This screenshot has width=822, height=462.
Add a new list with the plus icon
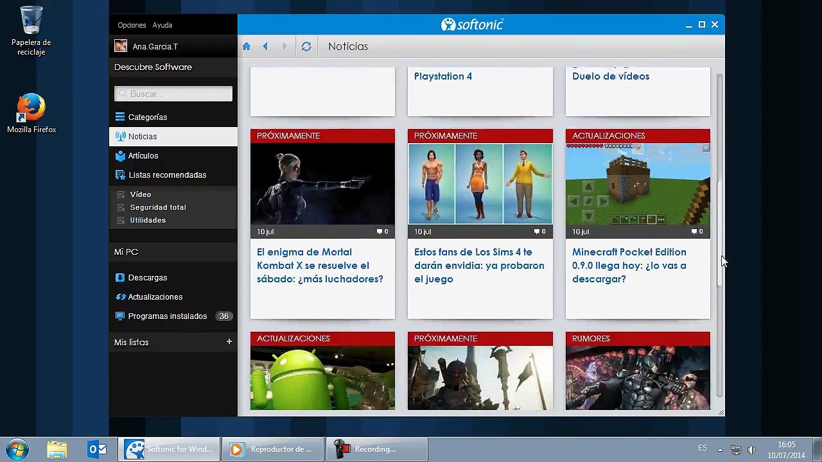click(229, 341)
